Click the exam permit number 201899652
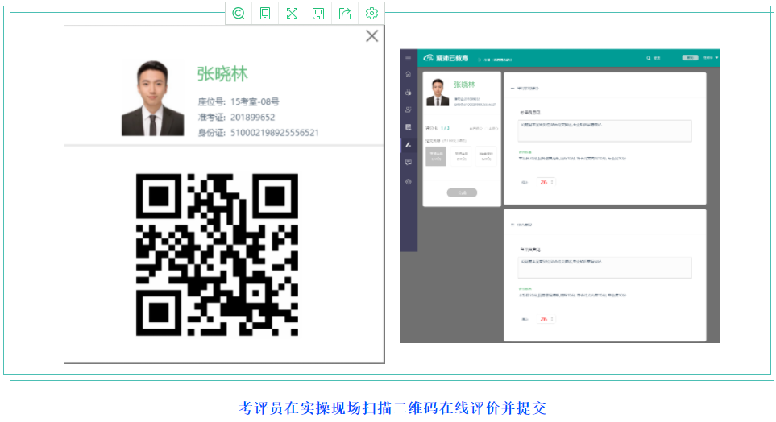This screenshot has width=776, height=422. 252,118
